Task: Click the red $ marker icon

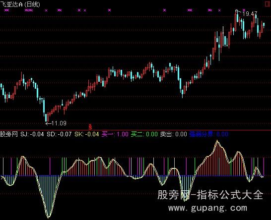Action: [x=90, y=127]
